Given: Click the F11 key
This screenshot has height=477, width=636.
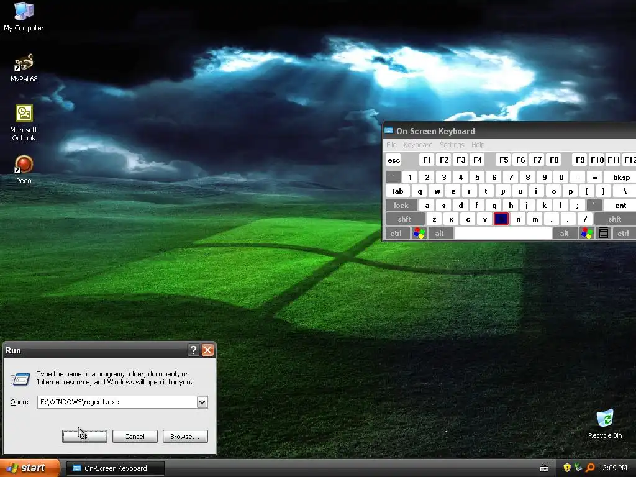Looking at the screenshot, I should [613, 160].
